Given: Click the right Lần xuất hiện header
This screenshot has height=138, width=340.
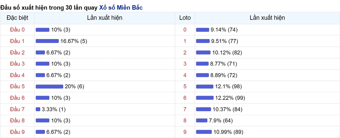Looking at the screenshot, I should (x=267, y=18).
